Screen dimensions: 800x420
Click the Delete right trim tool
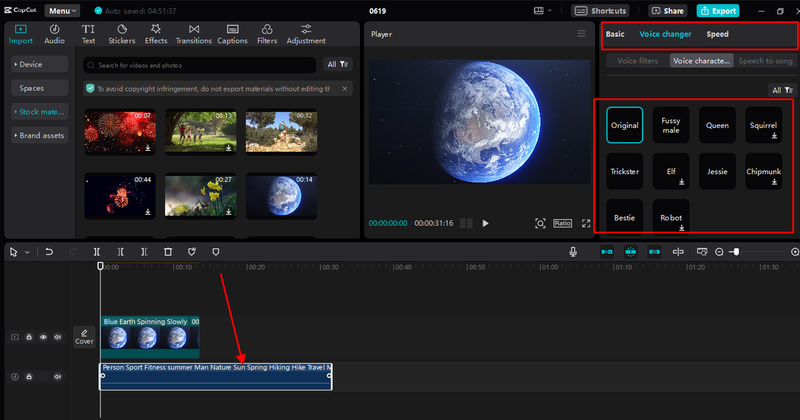144,252
